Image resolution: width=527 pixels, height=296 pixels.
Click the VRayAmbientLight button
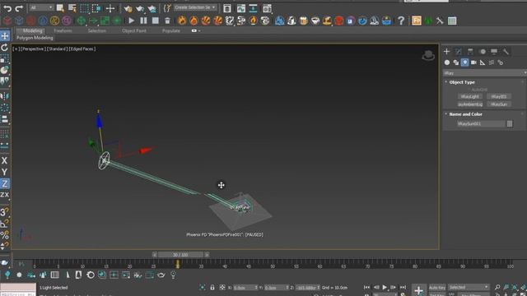470,104
